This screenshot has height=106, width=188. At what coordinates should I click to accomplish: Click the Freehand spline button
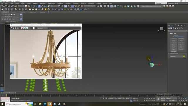174,51
